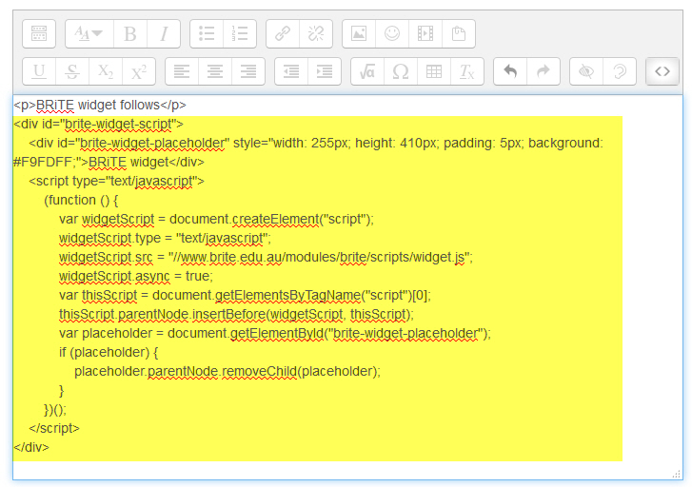Click the 'placeholder.parentNode.removeChild' line

coord(227,371)
